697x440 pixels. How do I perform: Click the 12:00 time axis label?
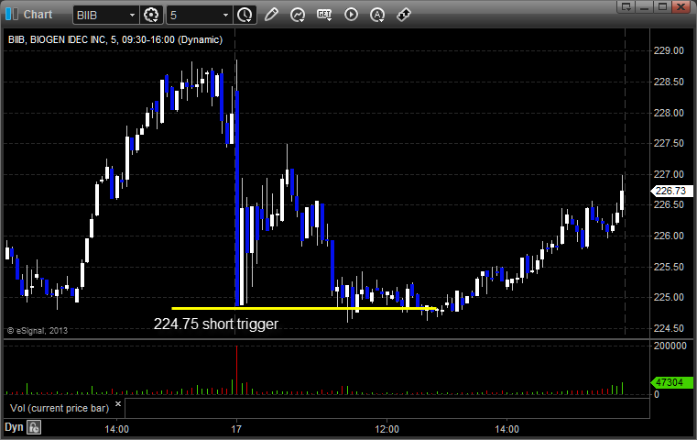point(387,429)
